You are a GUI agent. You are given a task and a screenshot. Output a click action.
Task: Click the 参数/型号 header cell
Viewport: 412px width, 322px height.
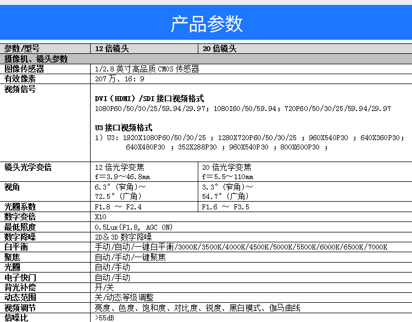(22, 48)
